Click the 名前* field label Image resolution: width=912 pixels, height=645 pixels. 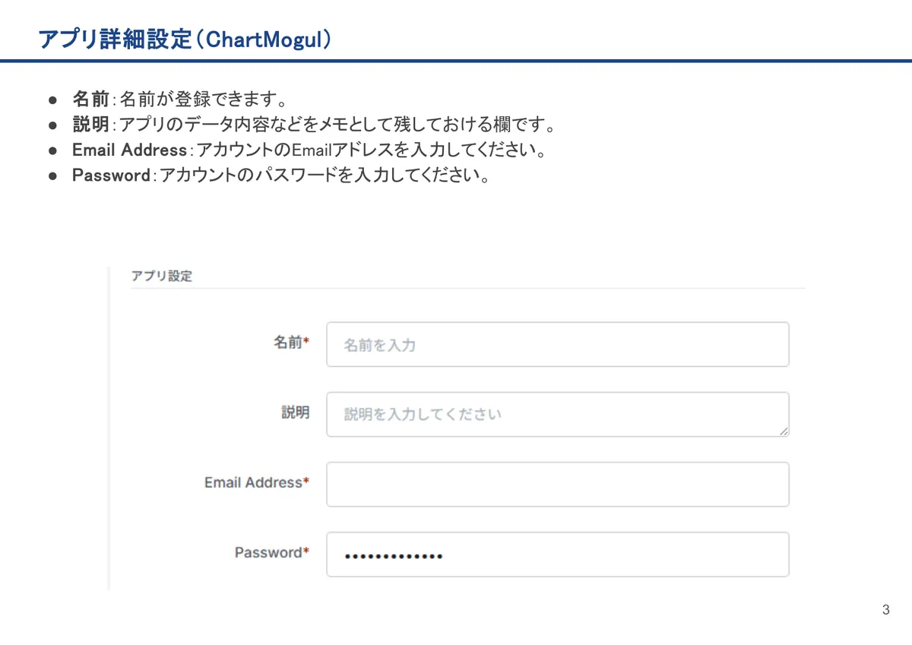291,343
